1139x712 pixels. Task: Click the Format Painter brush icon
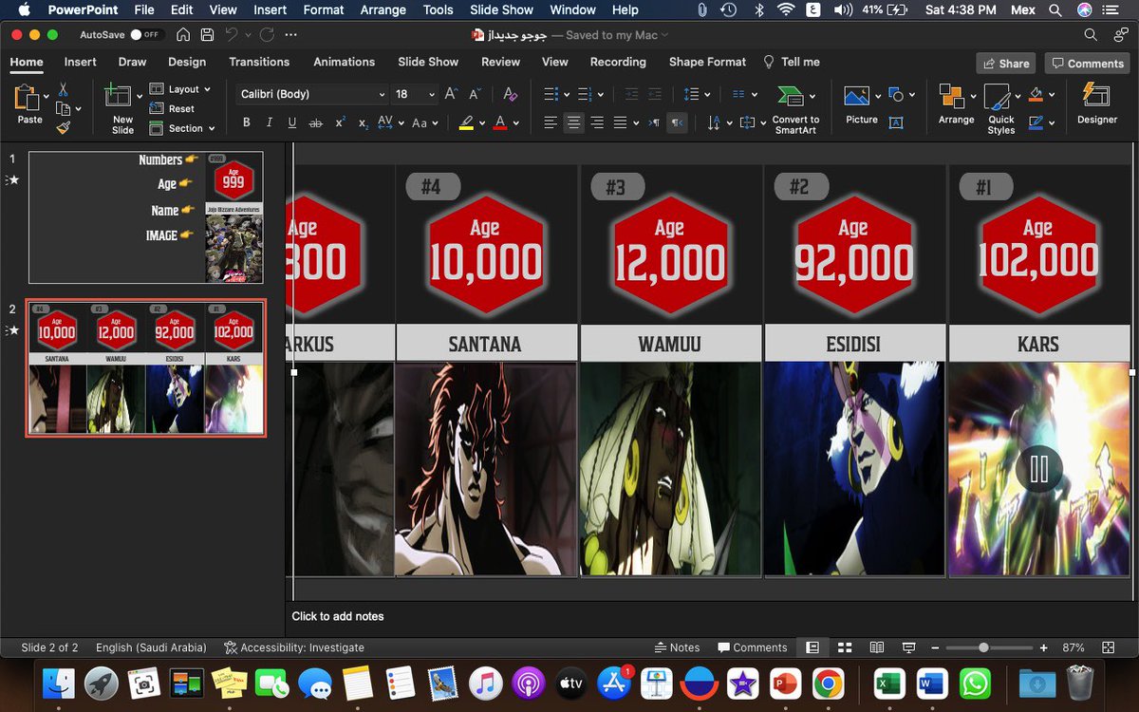pyautogui.click(x=64, y=127)
